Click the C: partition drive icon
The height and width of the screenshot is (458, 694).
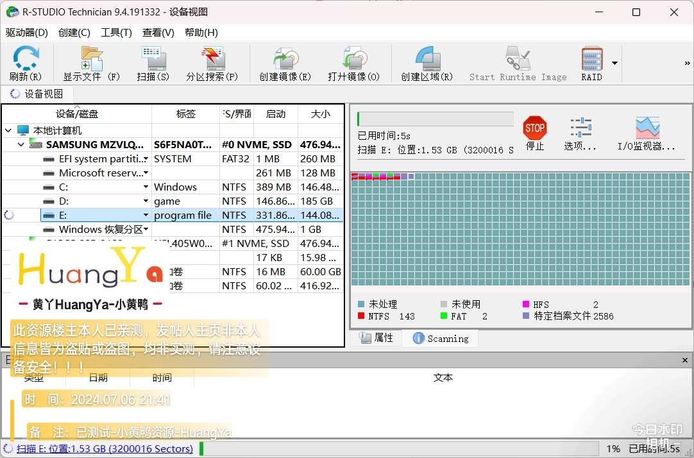pyautogui.click(x=49, y=187)
